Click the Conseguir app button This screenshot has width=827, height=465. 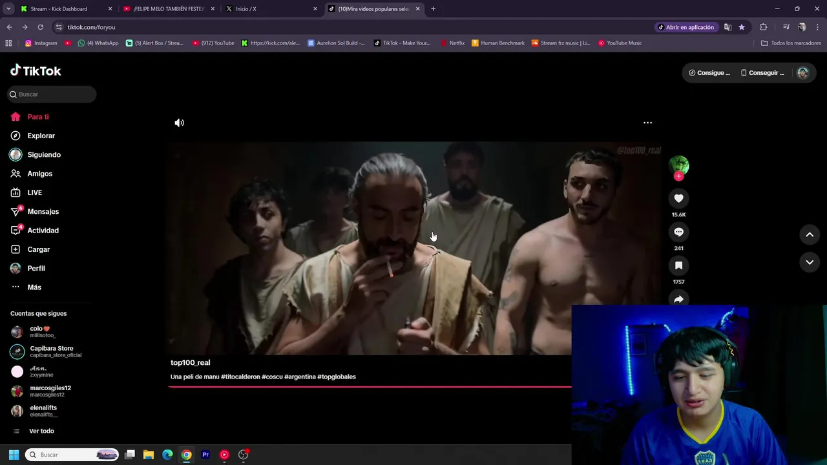[762, 73]
